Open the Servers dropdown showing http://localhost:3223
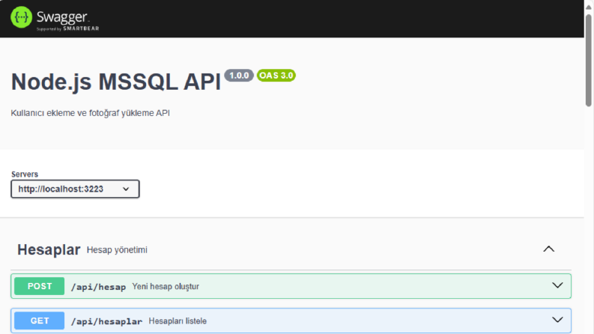This screenshot has height=334, width=594. pos(75,189)
